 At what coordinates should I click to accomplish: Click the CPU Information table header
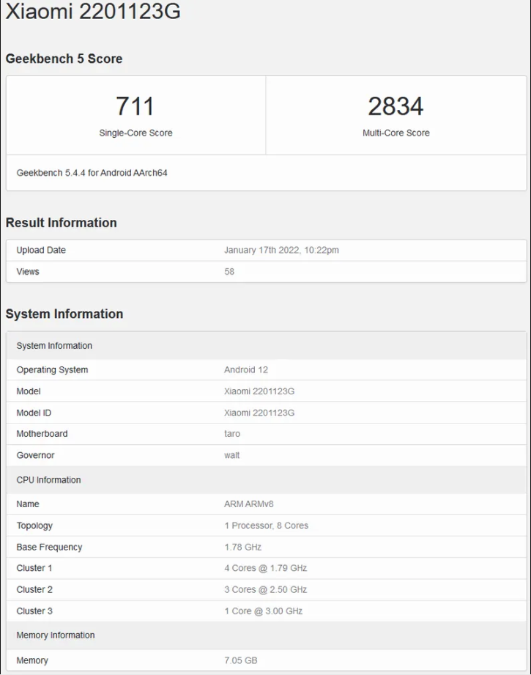48,480
